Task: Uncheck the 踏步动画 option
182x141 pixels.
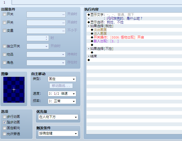Action: click(x=4, y=122)
